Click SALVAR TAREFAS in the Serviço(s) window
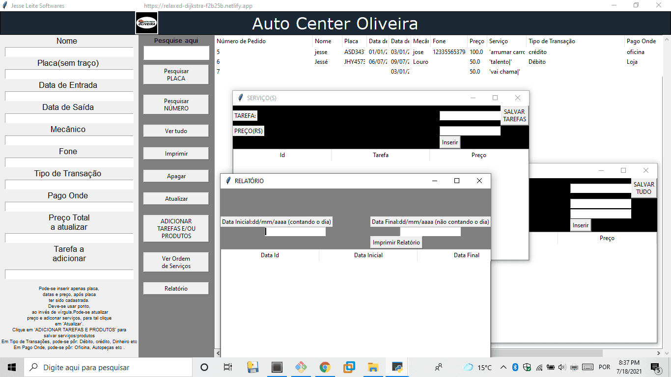This screenshot has height=377, width=671. pos(514,115)
